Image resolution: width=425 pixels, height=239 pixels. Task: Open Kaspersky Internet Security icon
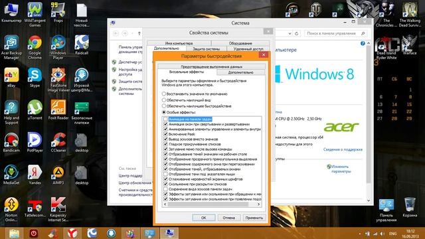pyautogui.click(x=58, y=210)
